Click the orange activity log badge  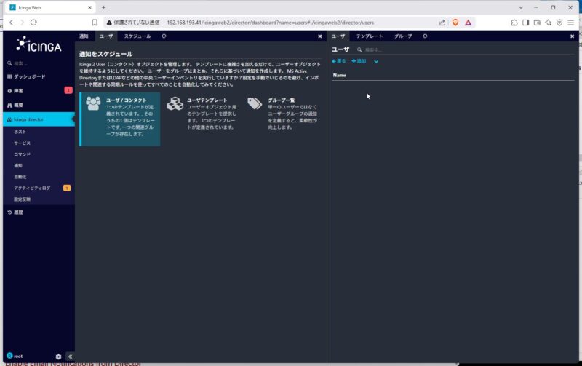tap(67, 188)
